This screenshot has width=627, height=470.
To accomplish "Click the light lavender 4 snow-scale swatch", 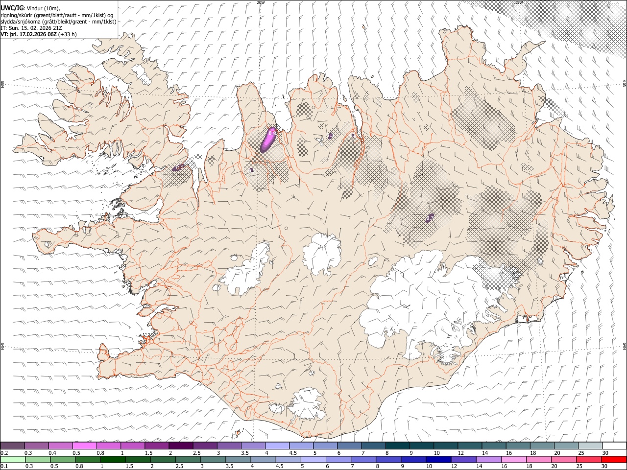I will [x=277, y=446].
